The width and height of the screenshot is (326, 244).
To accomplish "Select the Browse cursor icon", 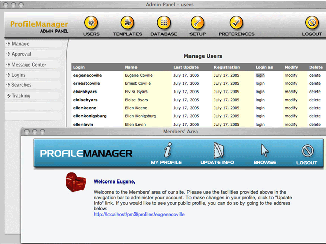I will pos(264,151).
